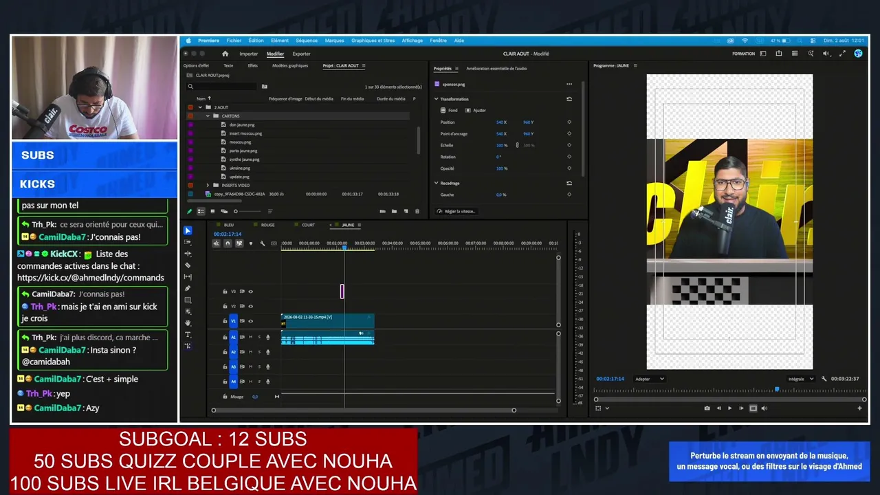This screenshot has width=880, height=495.
Task: Toggle the scale uniform link icon
Action: pos(517,145)
